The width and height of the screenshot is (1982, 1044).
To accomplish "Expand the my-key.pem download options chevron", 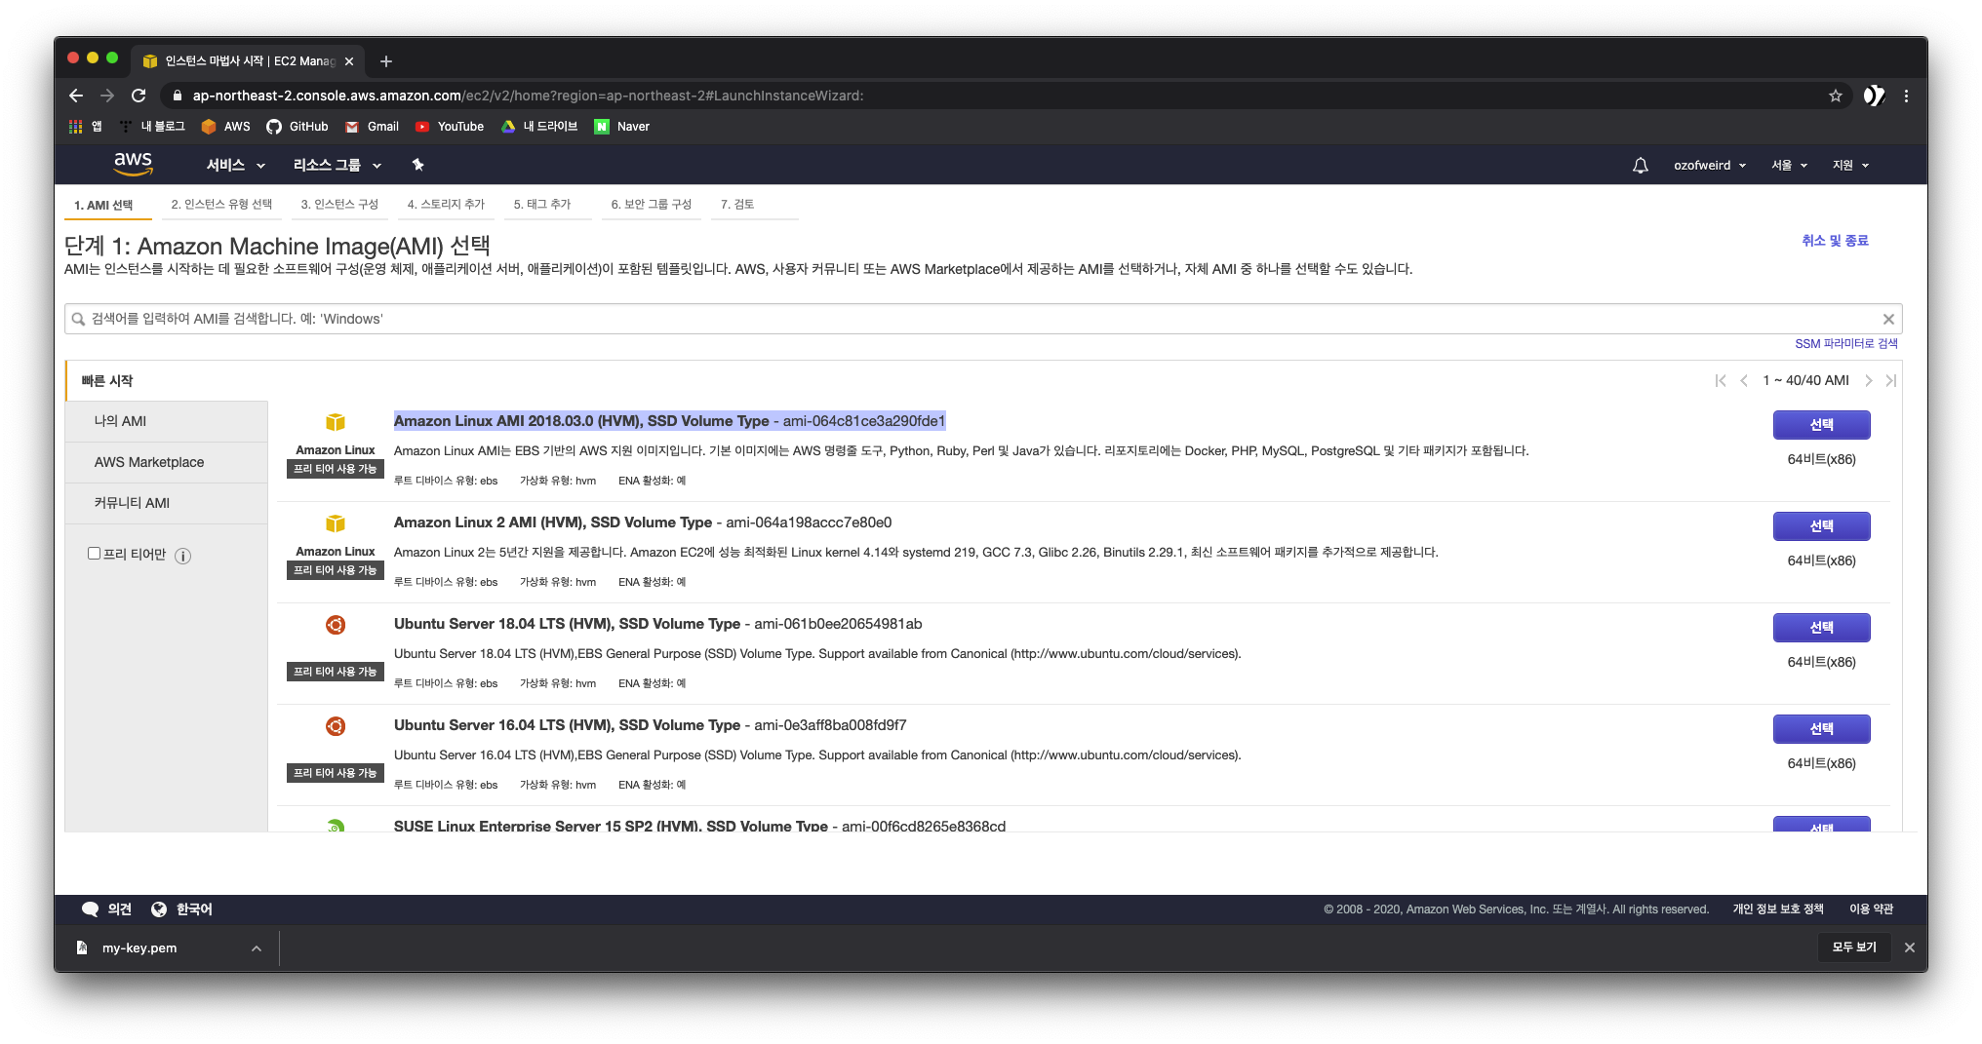I will click(256, 948).
